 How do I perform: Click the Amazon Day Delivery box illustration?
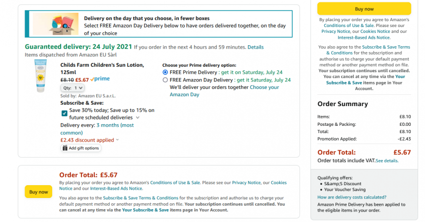pos(56,24)
